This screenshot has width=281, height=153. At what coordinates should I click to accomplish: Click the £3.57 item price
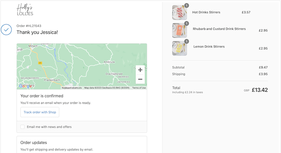click(246, 12)
